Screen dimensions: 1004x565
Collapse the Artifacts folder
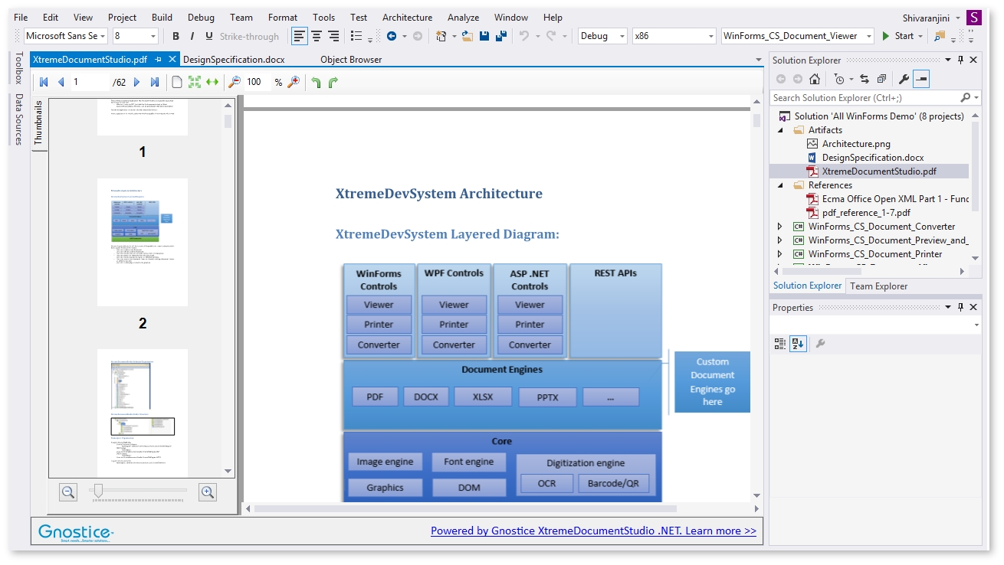point(781,130)
